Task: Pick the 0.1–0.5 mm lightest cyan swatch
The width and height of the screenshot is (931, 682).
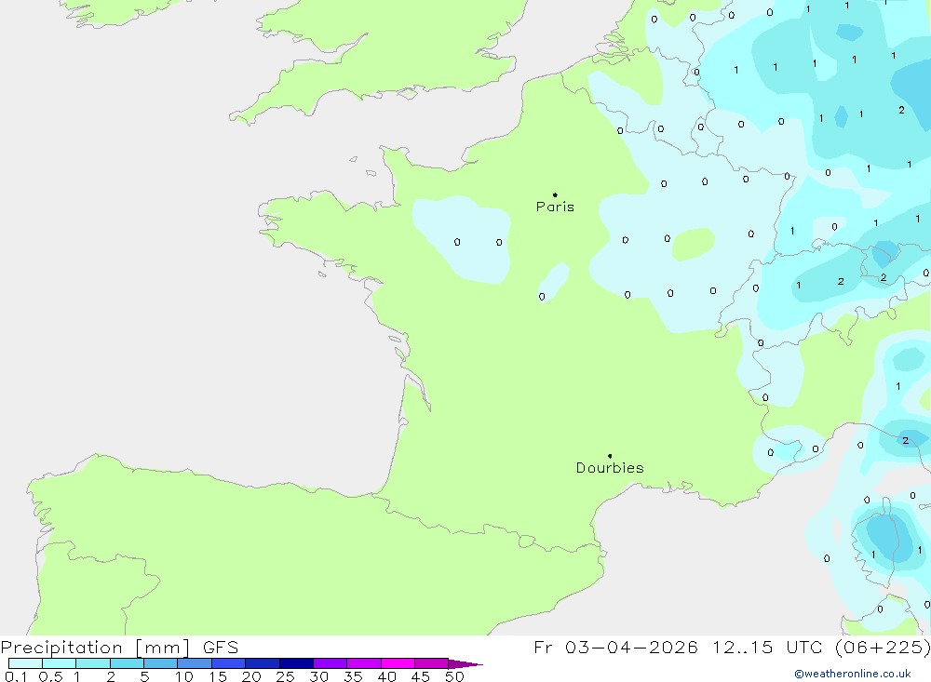Action: [x=25, y=663]
